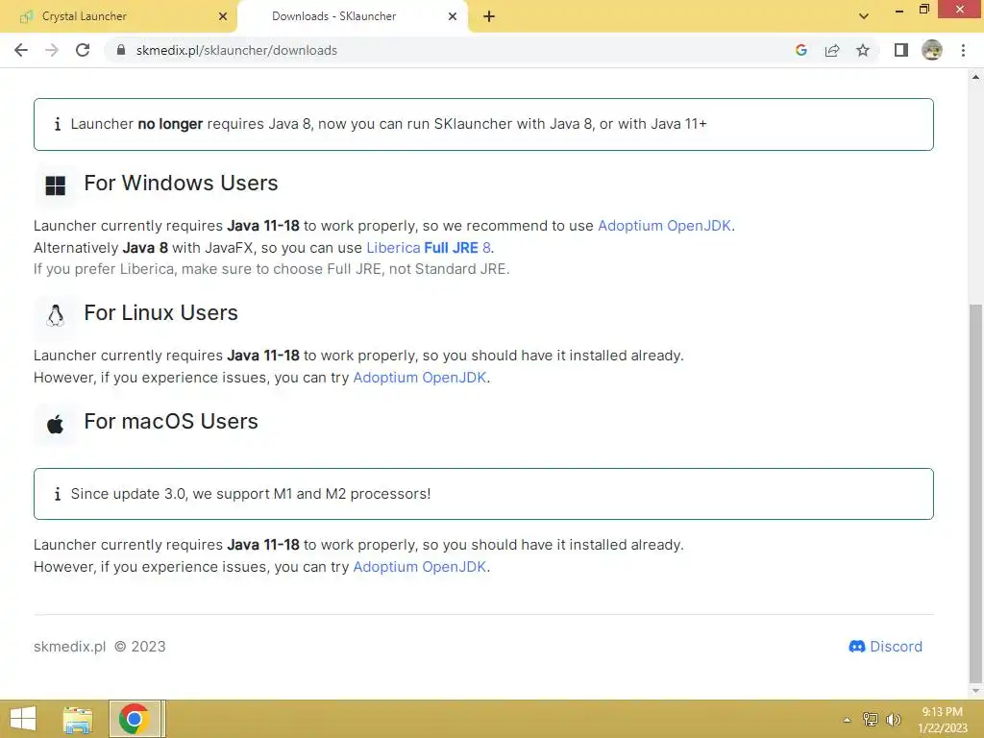Minimize the Chrome window

(x=899, y=10)
